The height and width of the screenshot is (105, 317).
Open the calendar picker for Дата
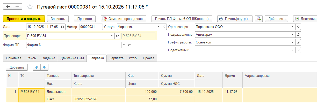tap(63, 27)
